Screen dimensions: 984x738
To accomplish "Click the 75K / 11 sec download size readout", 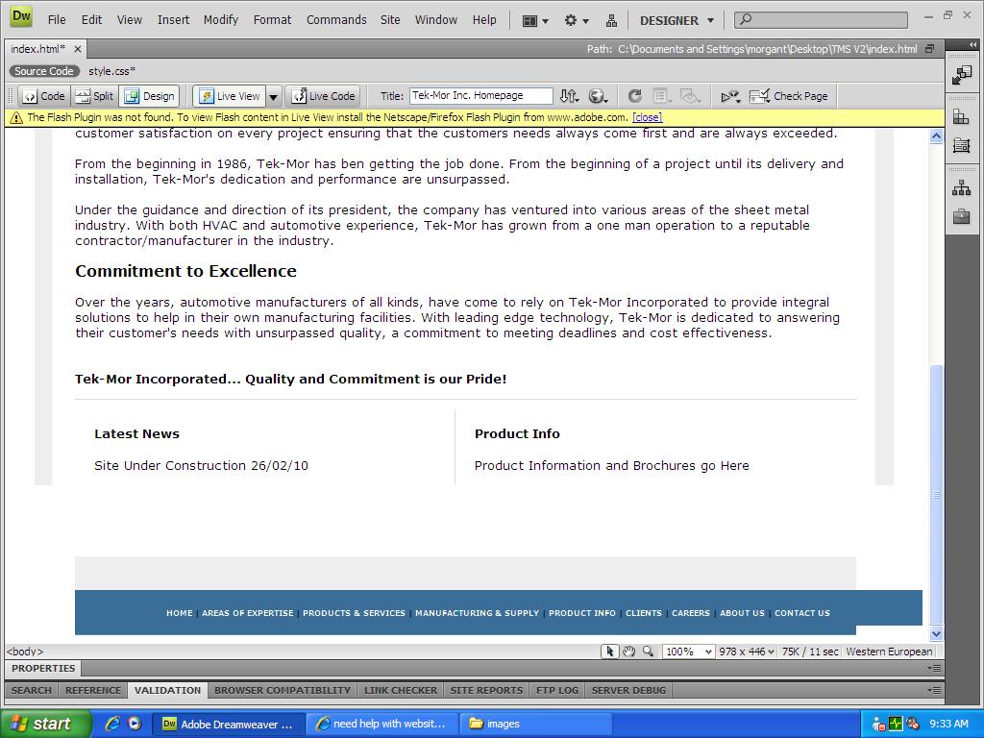I will 809,652.
